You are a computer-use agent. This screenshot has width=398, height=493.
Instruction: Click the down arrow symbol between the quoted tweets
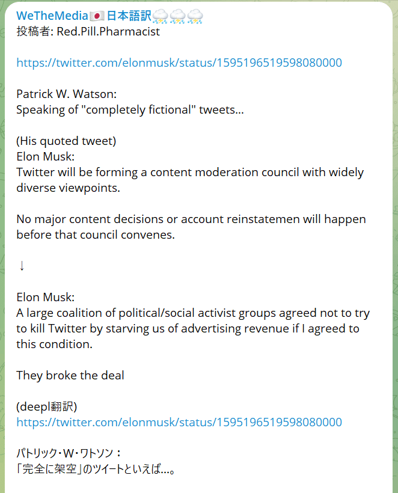click(22, 266)
